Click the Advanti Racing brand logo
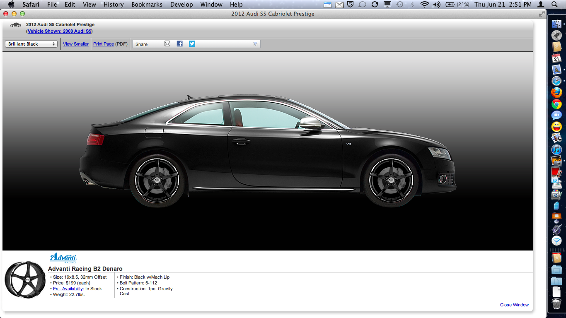Screen dimensions: 566x318 coord(63,258)
